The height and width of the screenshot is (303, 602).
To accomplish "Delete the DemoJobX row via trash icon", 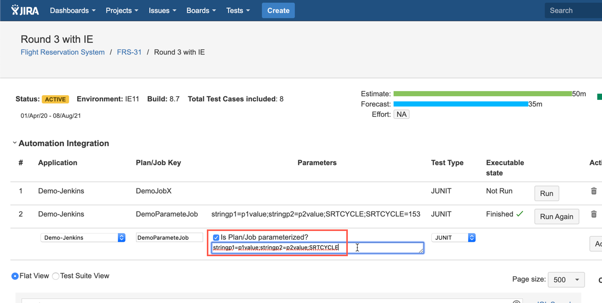I will [x=594, y=191].
